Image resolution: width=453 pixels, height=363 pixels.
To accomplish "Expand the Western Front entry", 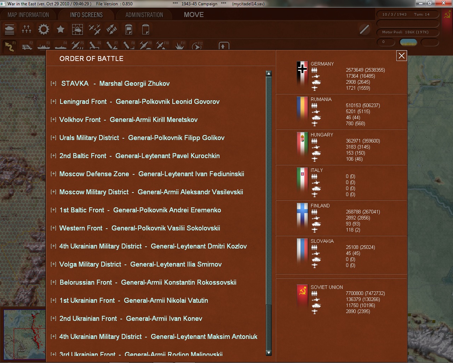I will click(53, 228).
